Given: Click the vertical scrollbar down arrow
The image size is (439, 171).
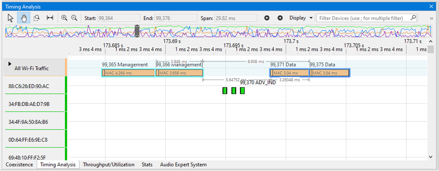Looking at the screenshot, I should (430, 157).
